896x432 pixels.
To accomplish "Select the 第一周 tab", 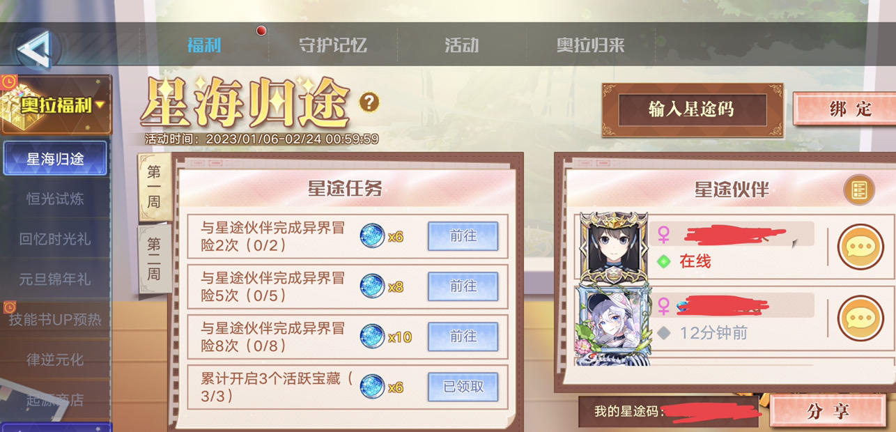I will point(154,187).
